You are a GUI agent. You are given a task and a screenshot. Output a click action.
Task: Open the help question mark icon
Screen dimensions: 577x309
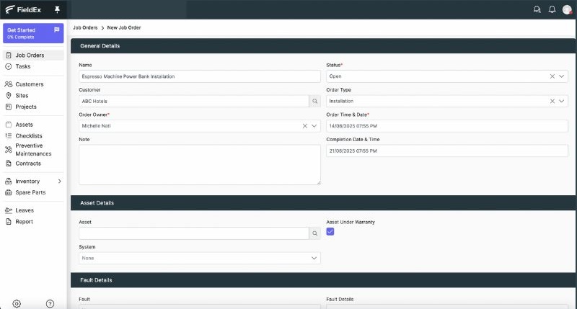click(50, 303)
